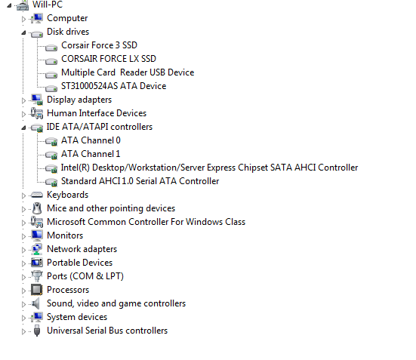416x360 pixels.
Task: Click the Keyboards category icon
Action: pyautogui.click(x=36, y=195)
